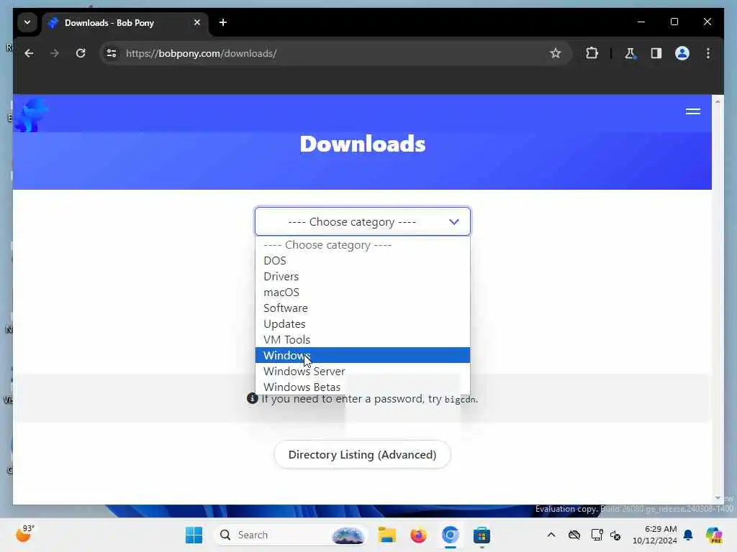Open the Chrome profile avatar
737x552 pixels.
[682, 53]
